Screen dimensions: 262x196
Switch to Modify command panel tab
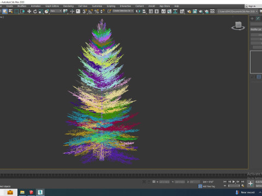click(x=258, y=19)
